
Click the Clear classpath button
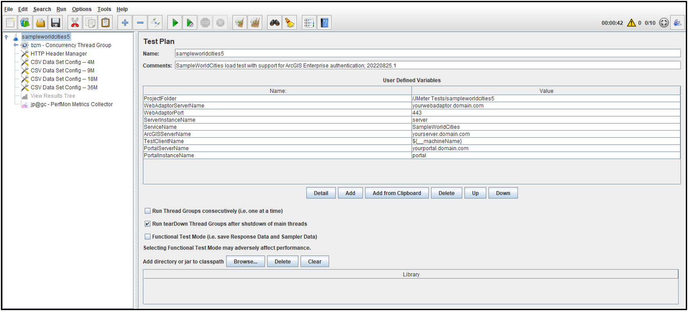315,262
